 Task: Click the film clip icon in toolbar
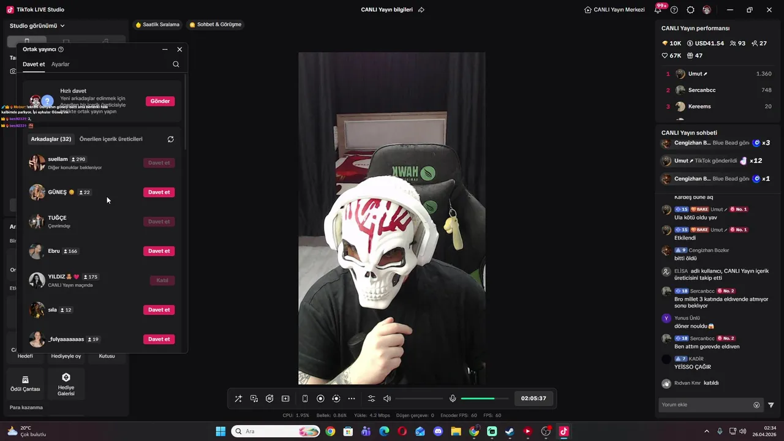[285, 399]
